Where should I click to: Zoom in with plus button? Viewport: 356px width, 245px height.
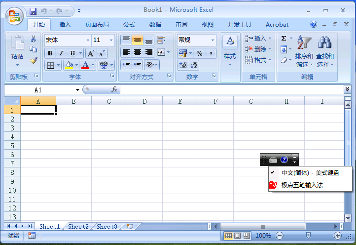pos(338,236)
